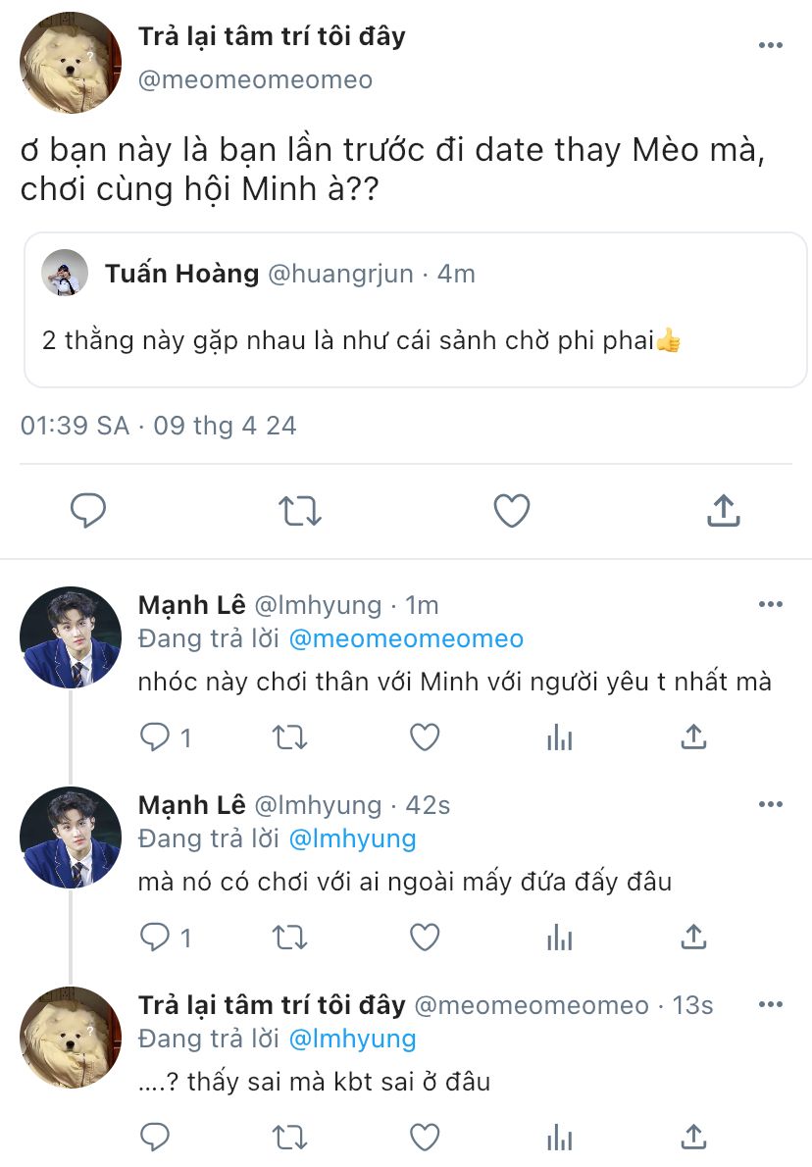The image size is (812, 1167).
Task: Retweet the main tweet
Action: click(x=299, y=510)
